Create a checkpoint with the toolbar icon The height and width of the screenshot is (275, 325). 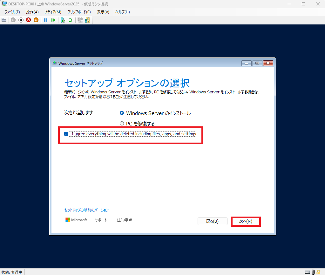(x=63, y=20)
